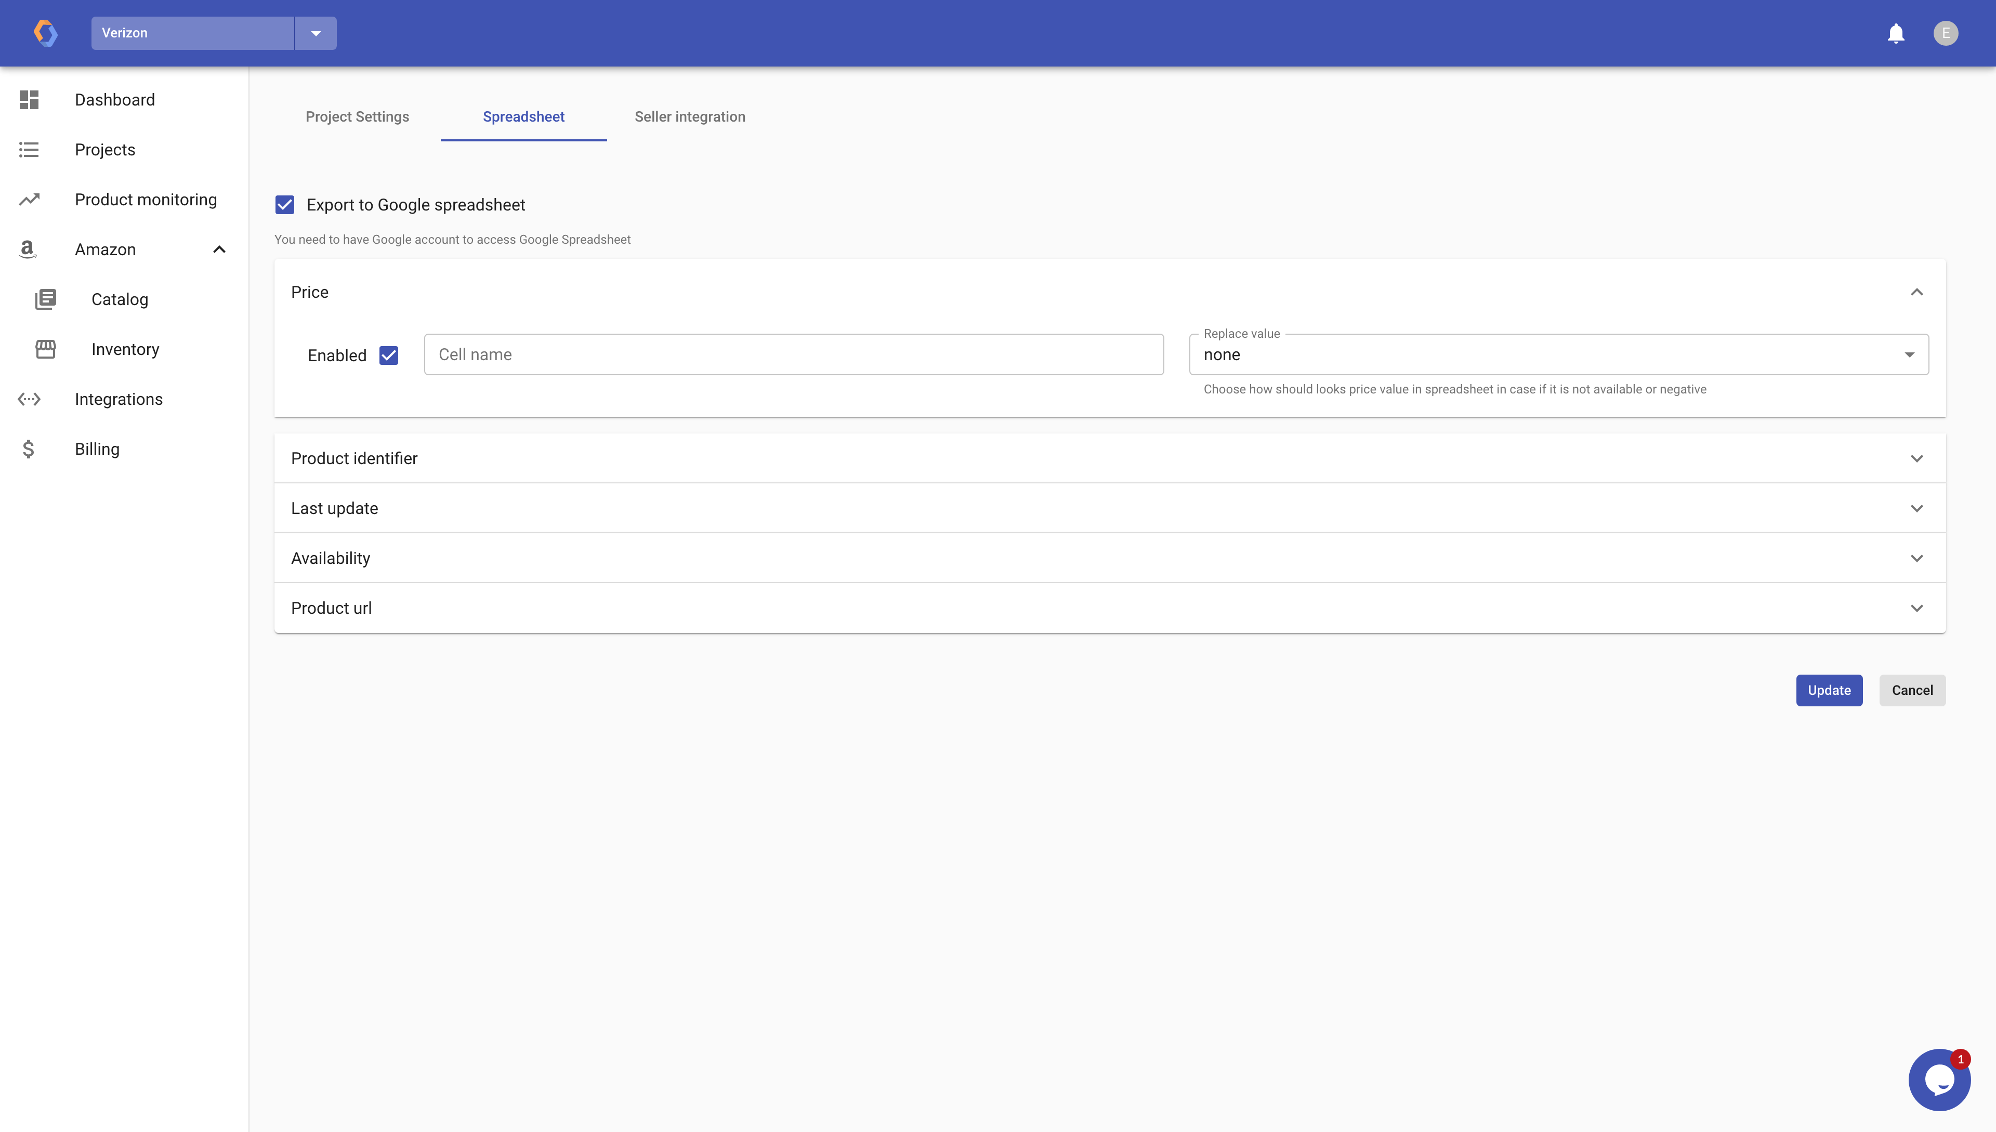Uncheck Export to Google spreadsheet
The image size is (1996, 1132).
285,205
